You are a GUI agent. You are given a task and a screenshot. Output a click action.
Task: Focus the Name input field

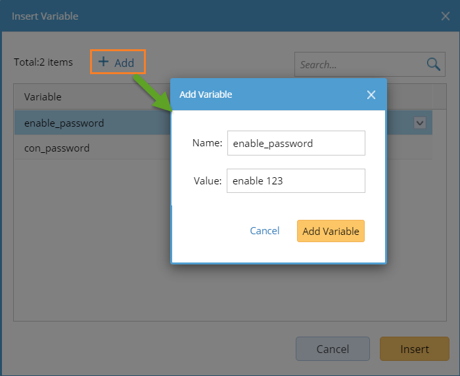(x=296, y=143)
